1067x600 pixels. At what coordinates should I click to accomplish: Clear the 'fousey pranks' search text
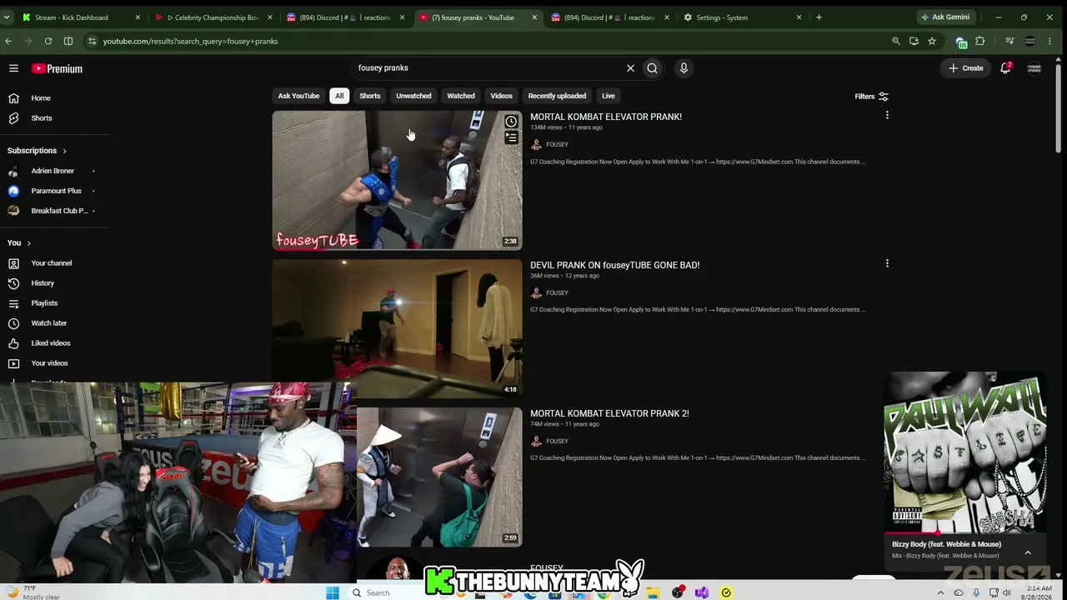tap(630, 68)
